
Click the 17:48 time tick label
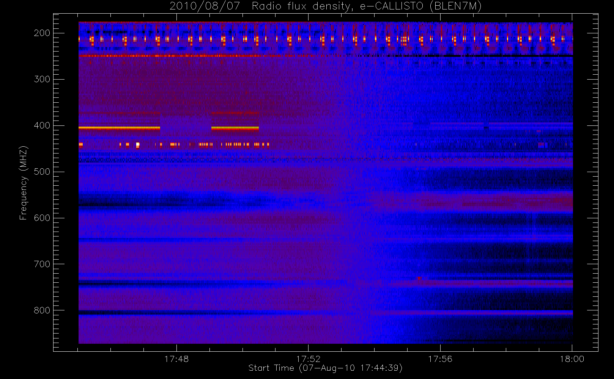pos(176,359)
